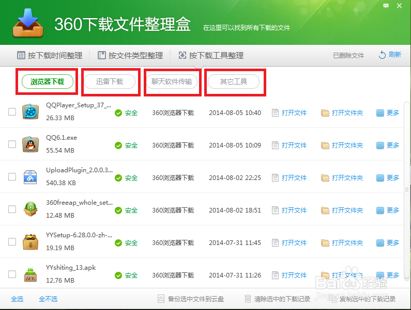Switch to 按文件类型整理 tab

(x=130, y=56)
